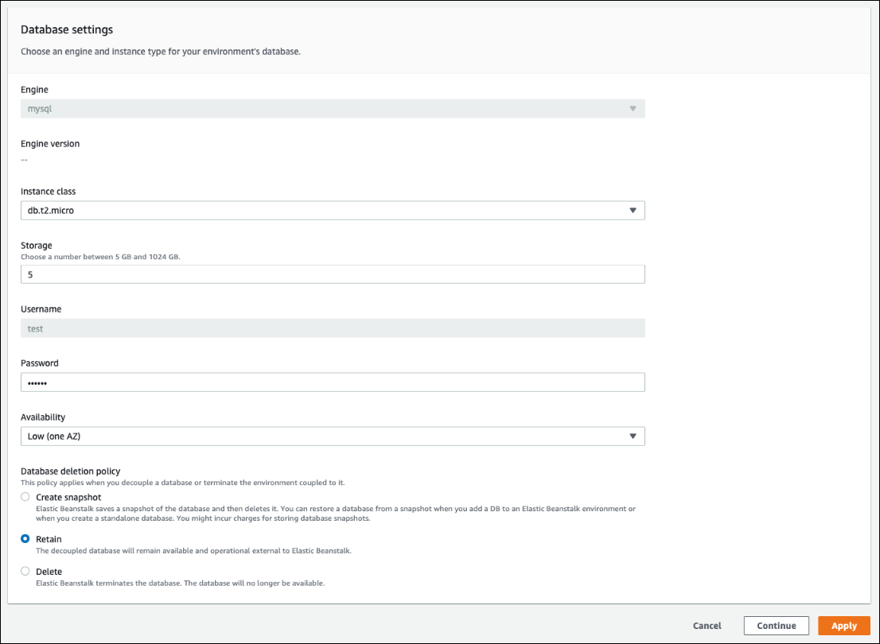The image size is (880, 644).
Task: Open the Instance class dropdown arrow
Action: [633, 210]
